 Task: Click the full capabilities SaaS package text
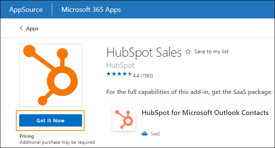click(x=189, y=92)
